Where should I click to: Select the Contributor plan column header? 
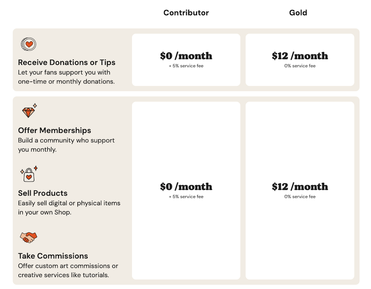186,13
